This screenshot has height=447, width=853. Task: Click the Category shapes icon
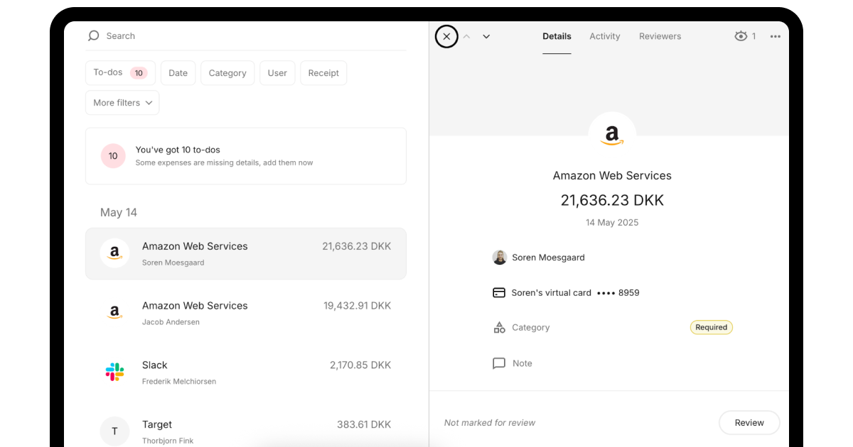click(499, 328)
